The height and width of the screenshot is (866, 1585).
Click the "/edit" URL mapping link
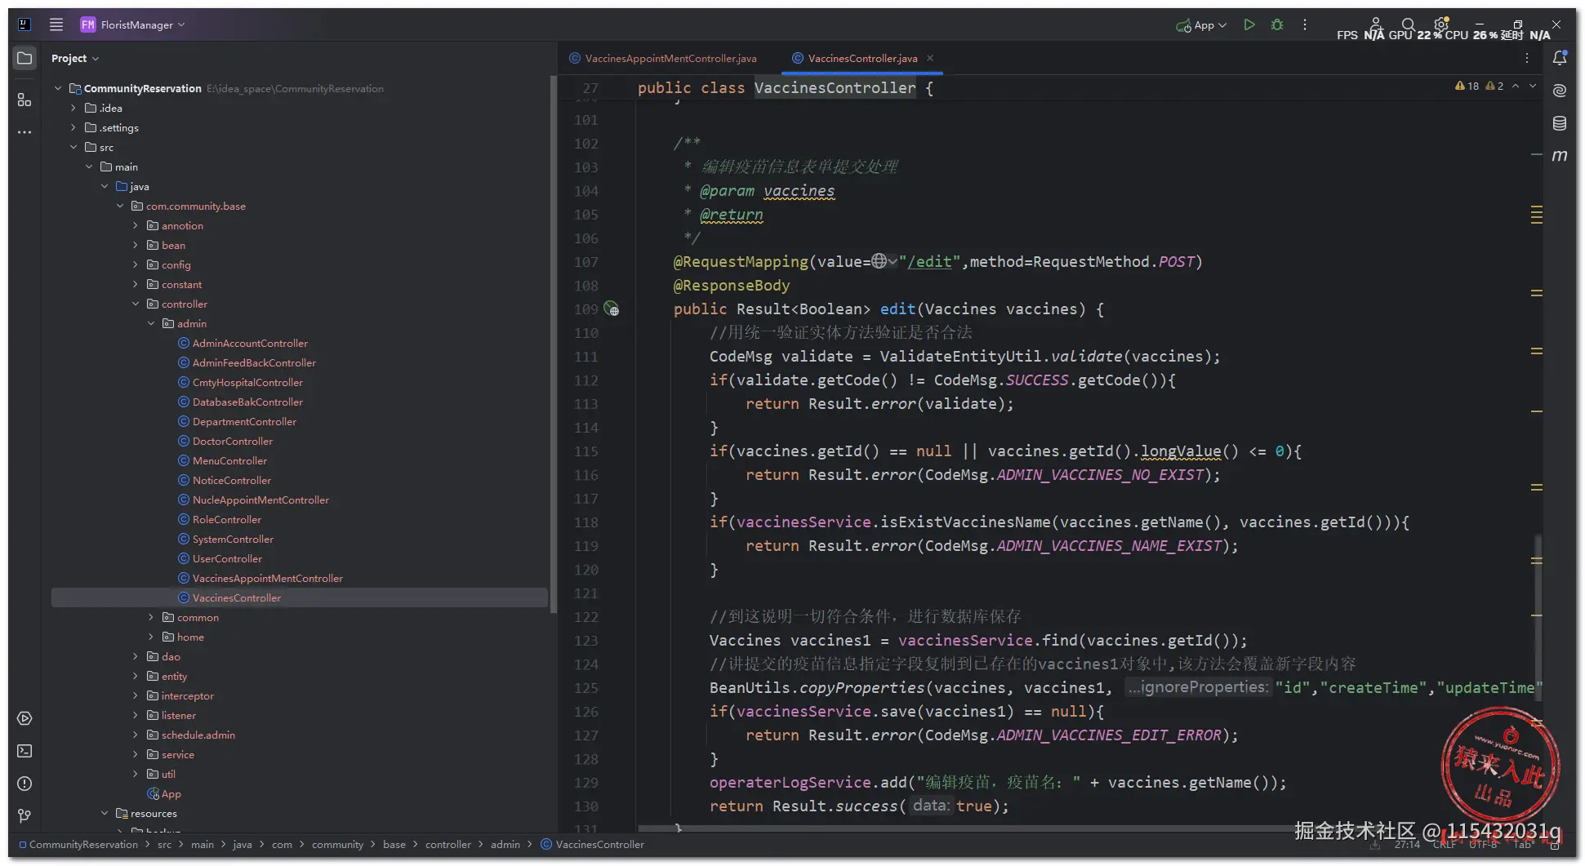coord(930,261)
